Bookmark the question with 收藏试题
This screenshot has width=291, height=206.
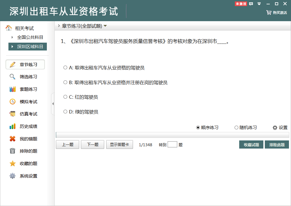251,144
